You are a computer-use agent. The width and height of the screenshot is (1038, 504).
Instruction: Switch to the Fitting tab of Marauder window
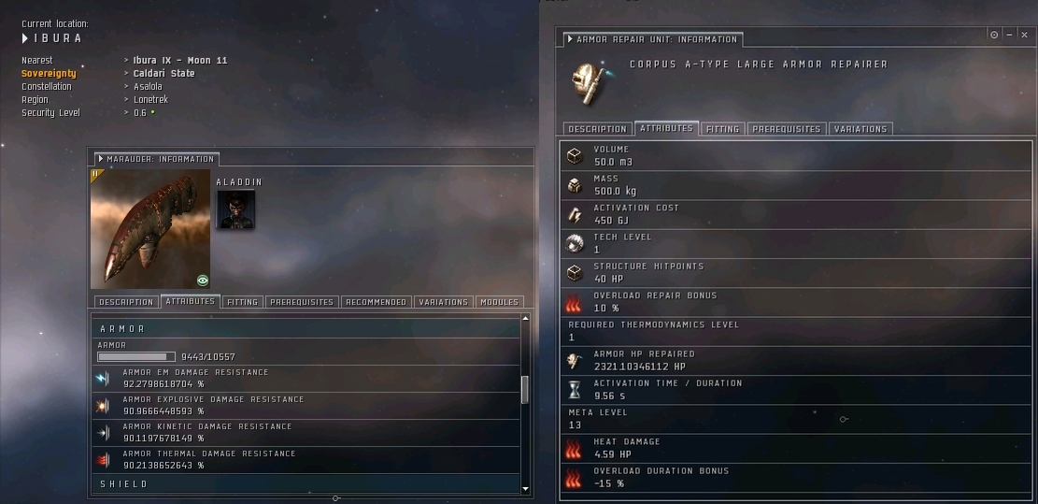242,302
